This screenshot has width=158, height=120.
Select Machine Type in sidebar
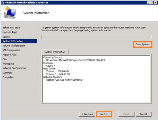pyautogui.click(x=10, y=32)
